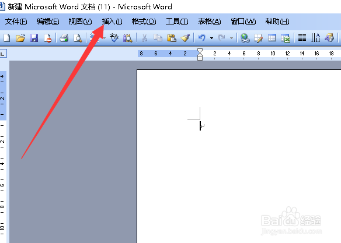Screen dimensions: 341x243
Task: Open the 编辑(E) menu
Action: coord(48,22)
